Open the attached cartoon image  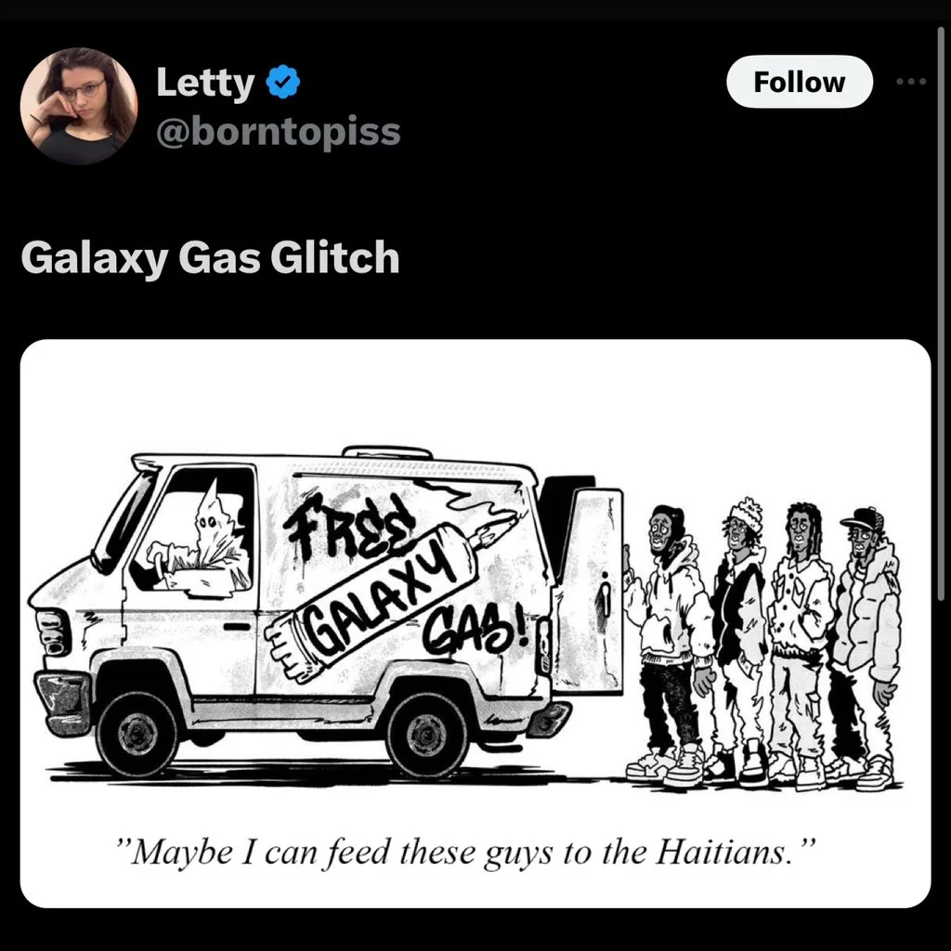(x=475, y=623)
